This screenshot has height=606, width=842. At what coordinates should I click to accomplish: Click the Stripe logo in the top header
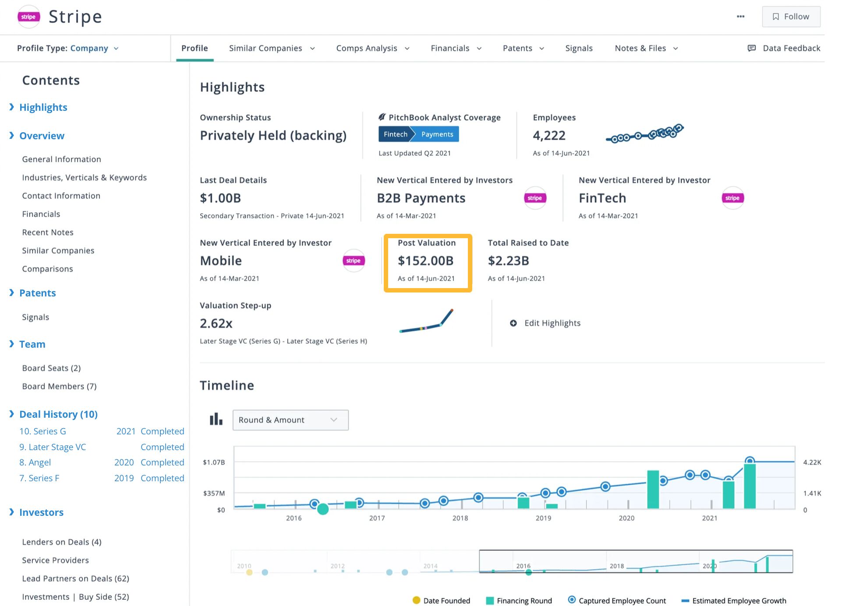pyautogui.click(x=28, y=17)
